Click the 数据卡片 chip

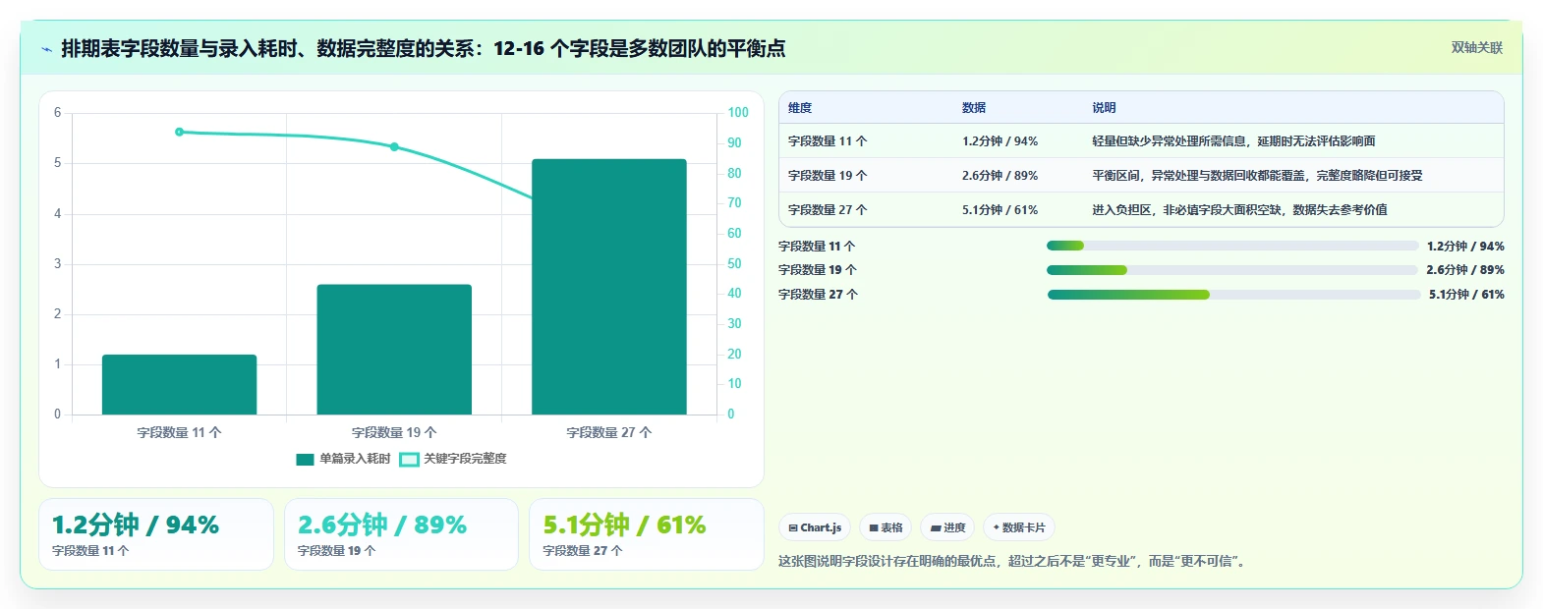(x=1019, y=527)
